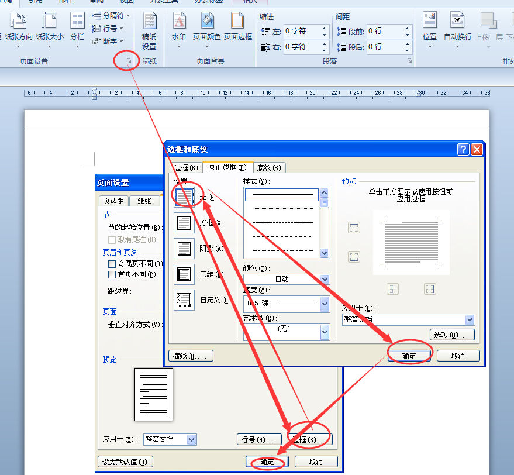
Task: Click the page preview thumbnail in 页面设置
Action: click(x=154, y=395)
